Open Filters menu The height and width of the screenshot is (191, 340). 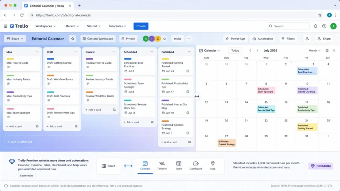tap(288, 38)
